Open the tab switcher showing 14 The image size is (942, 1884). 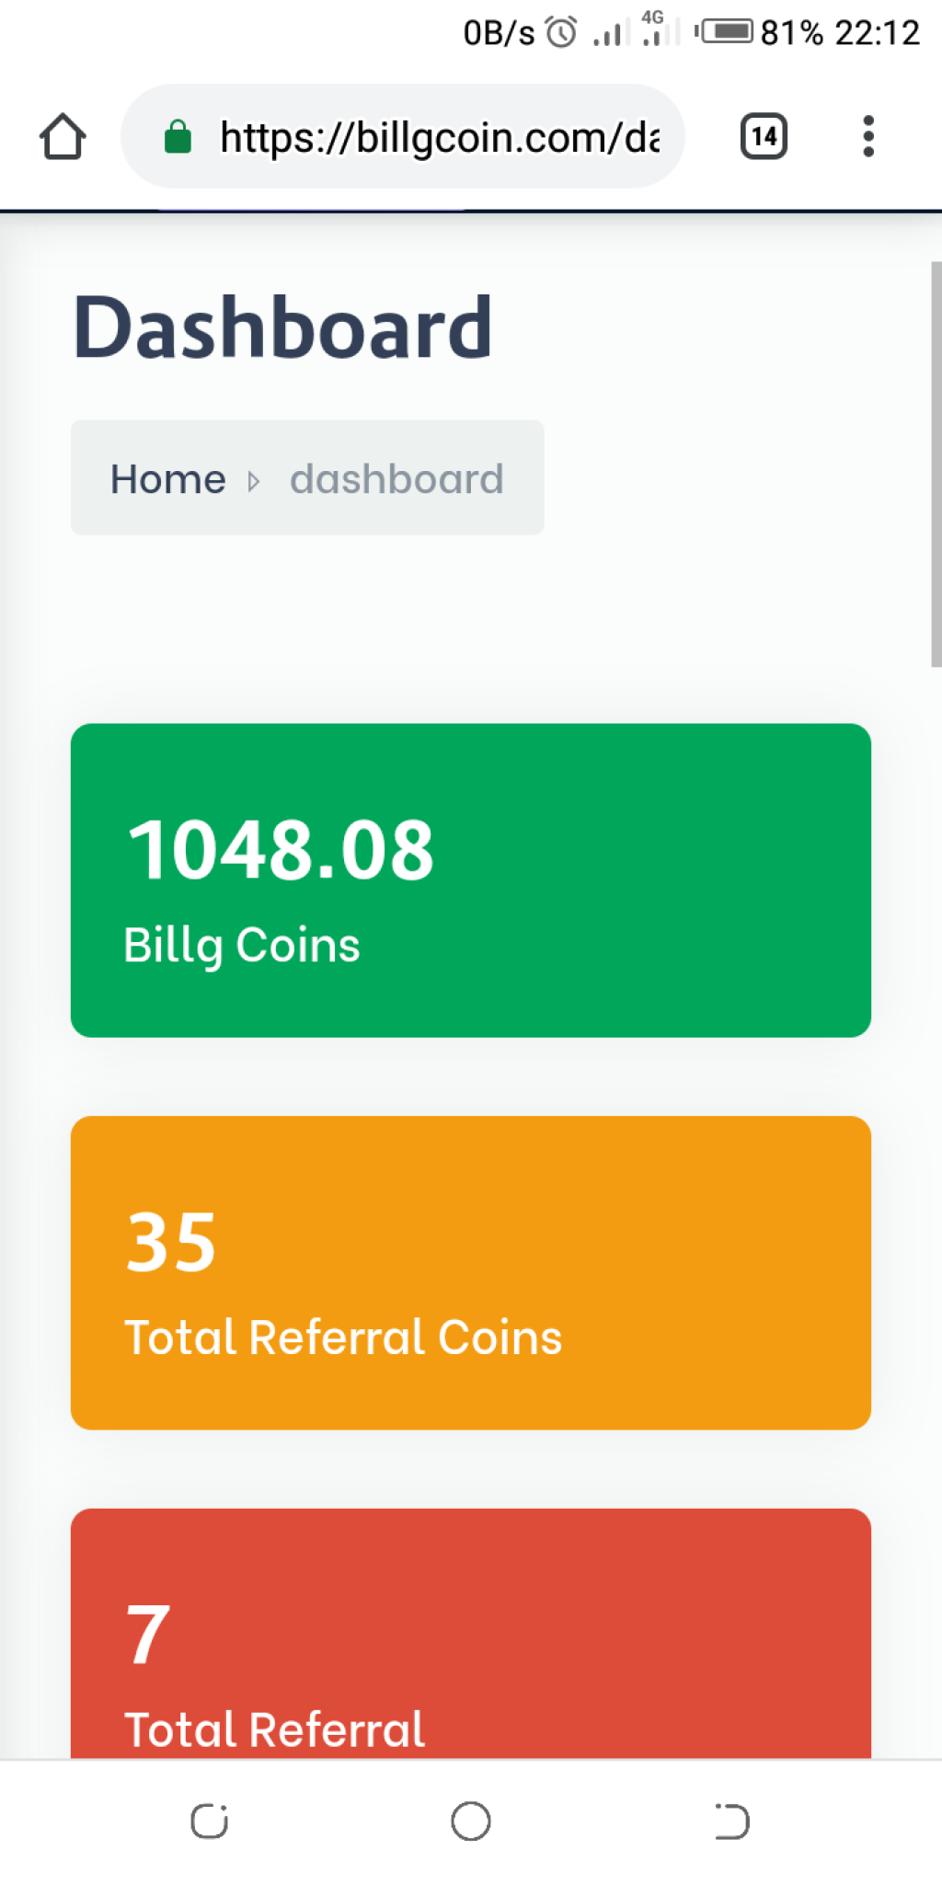coord(764,136)
